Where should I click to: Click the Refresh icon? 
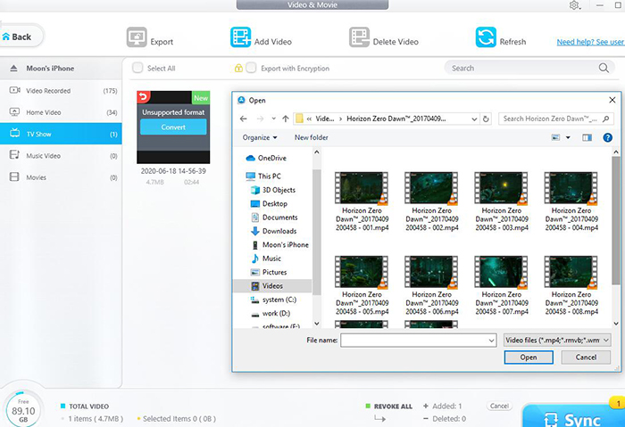tap(486, 38)
